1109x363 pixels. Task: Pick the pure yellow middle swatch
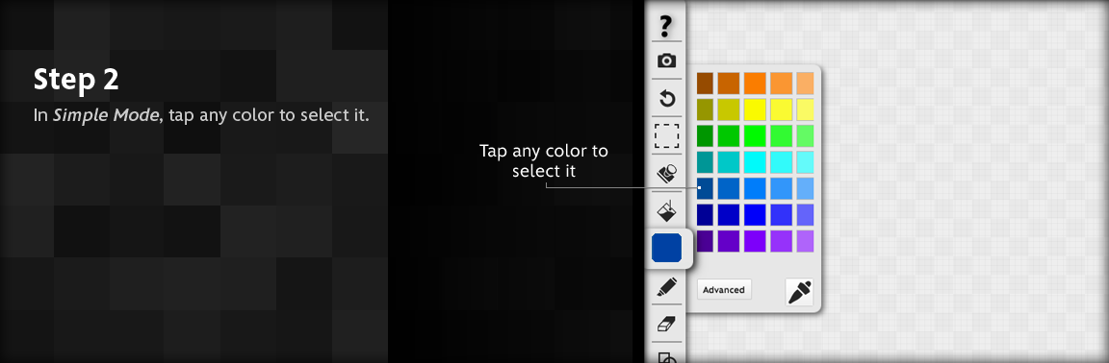pos(755,109)
